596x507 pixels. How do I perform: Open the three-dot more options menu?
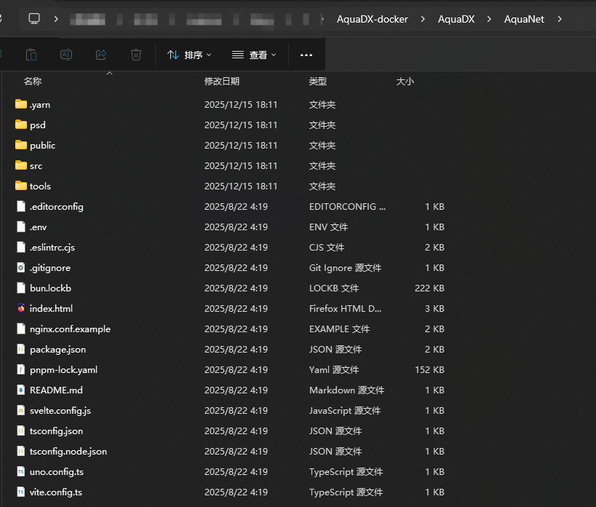306,55
